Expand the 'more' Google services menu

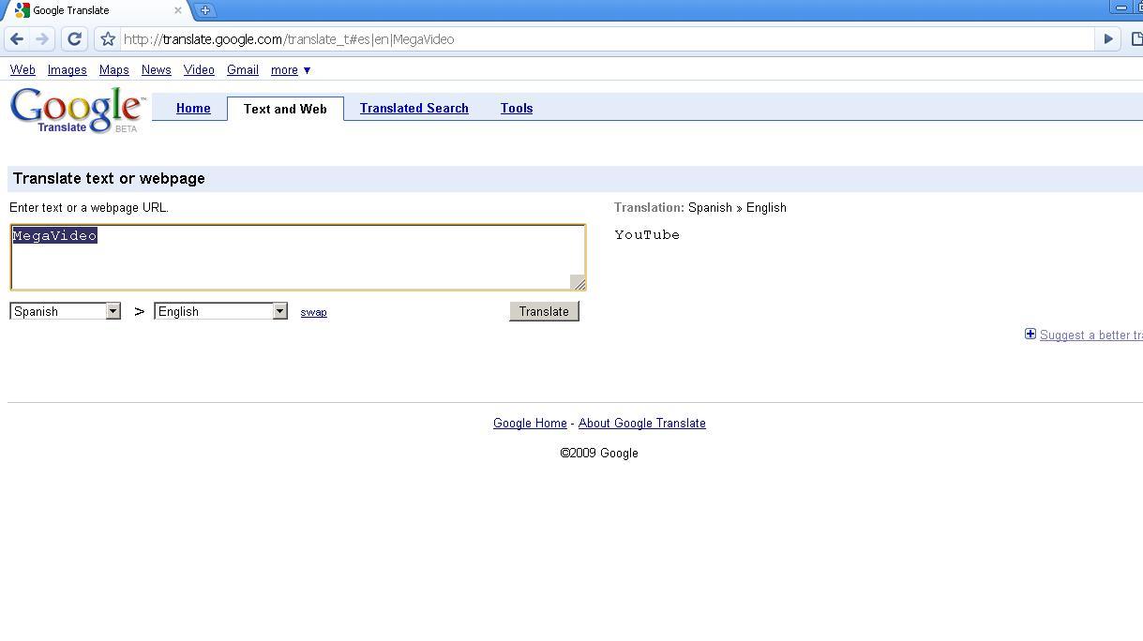pyautogui.click(x=290, y=70)
